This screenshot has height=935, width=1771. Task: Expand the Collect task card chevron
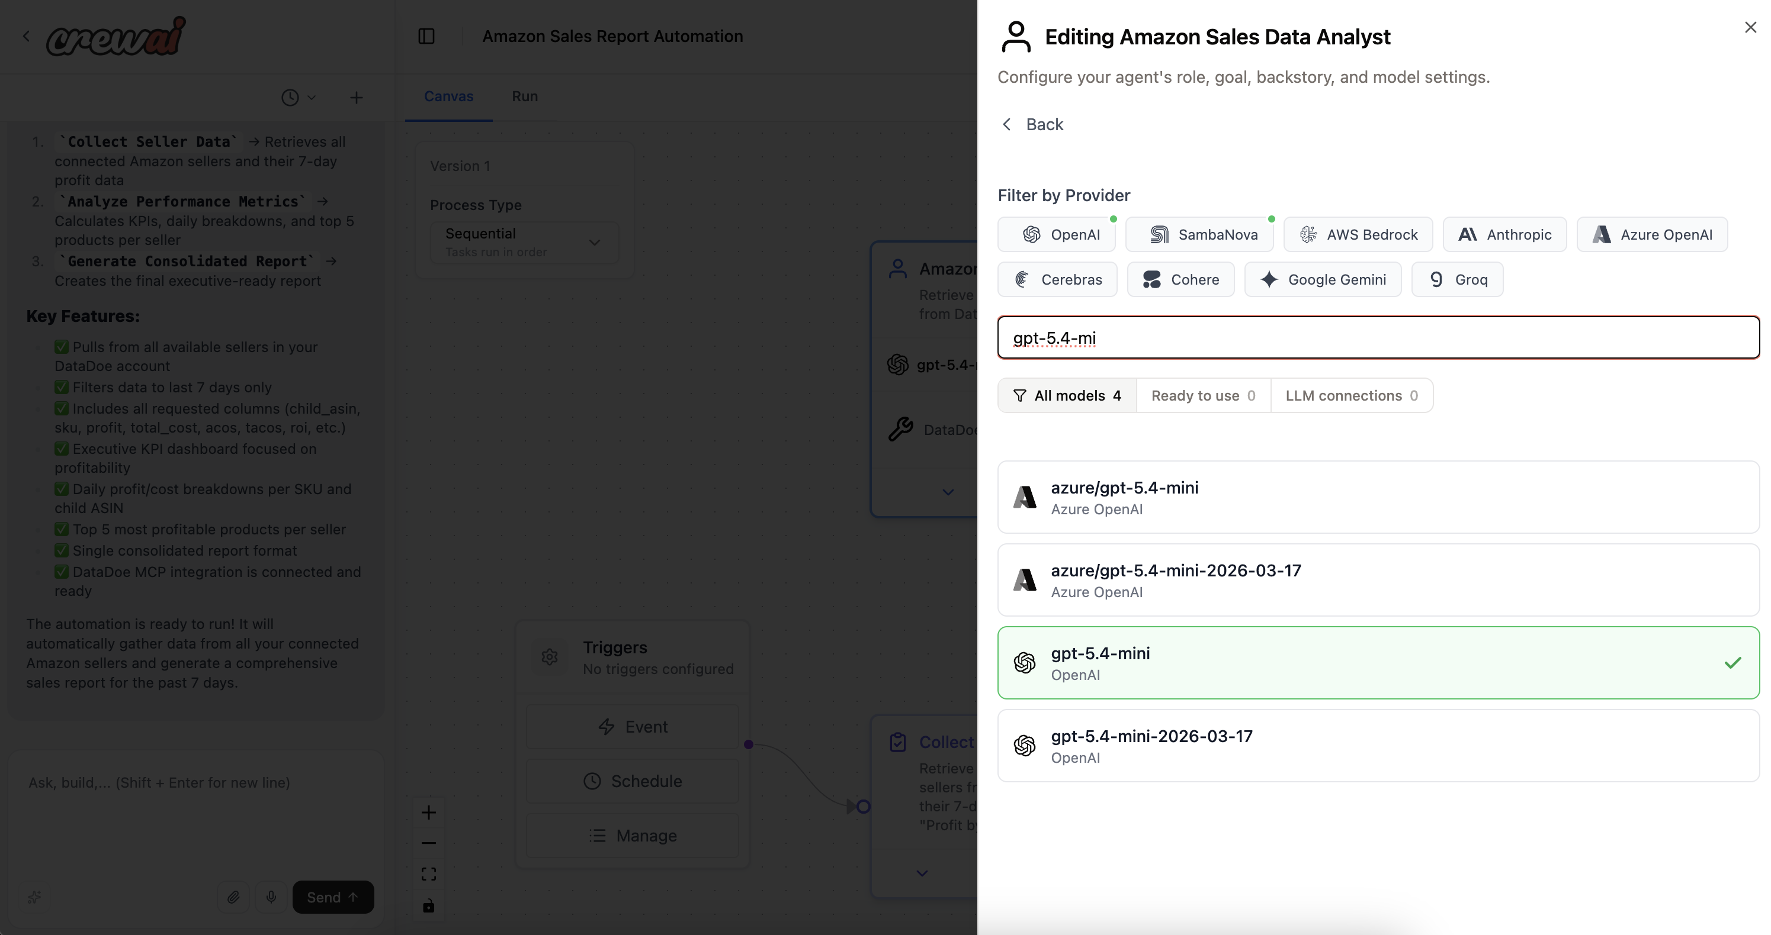click(922, 873)
